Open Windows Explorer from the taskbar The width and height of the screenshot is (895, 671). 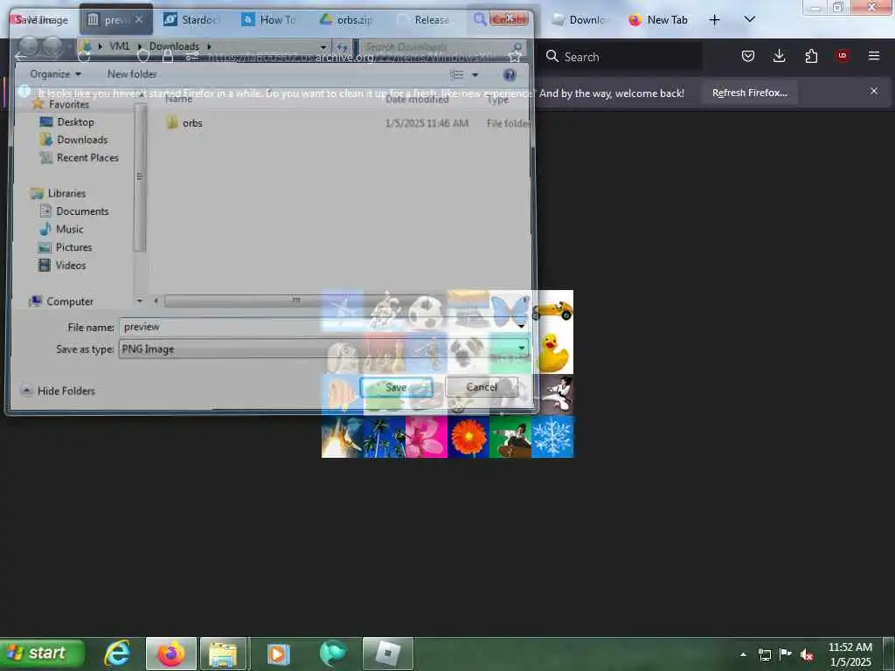tap(223, 654)
